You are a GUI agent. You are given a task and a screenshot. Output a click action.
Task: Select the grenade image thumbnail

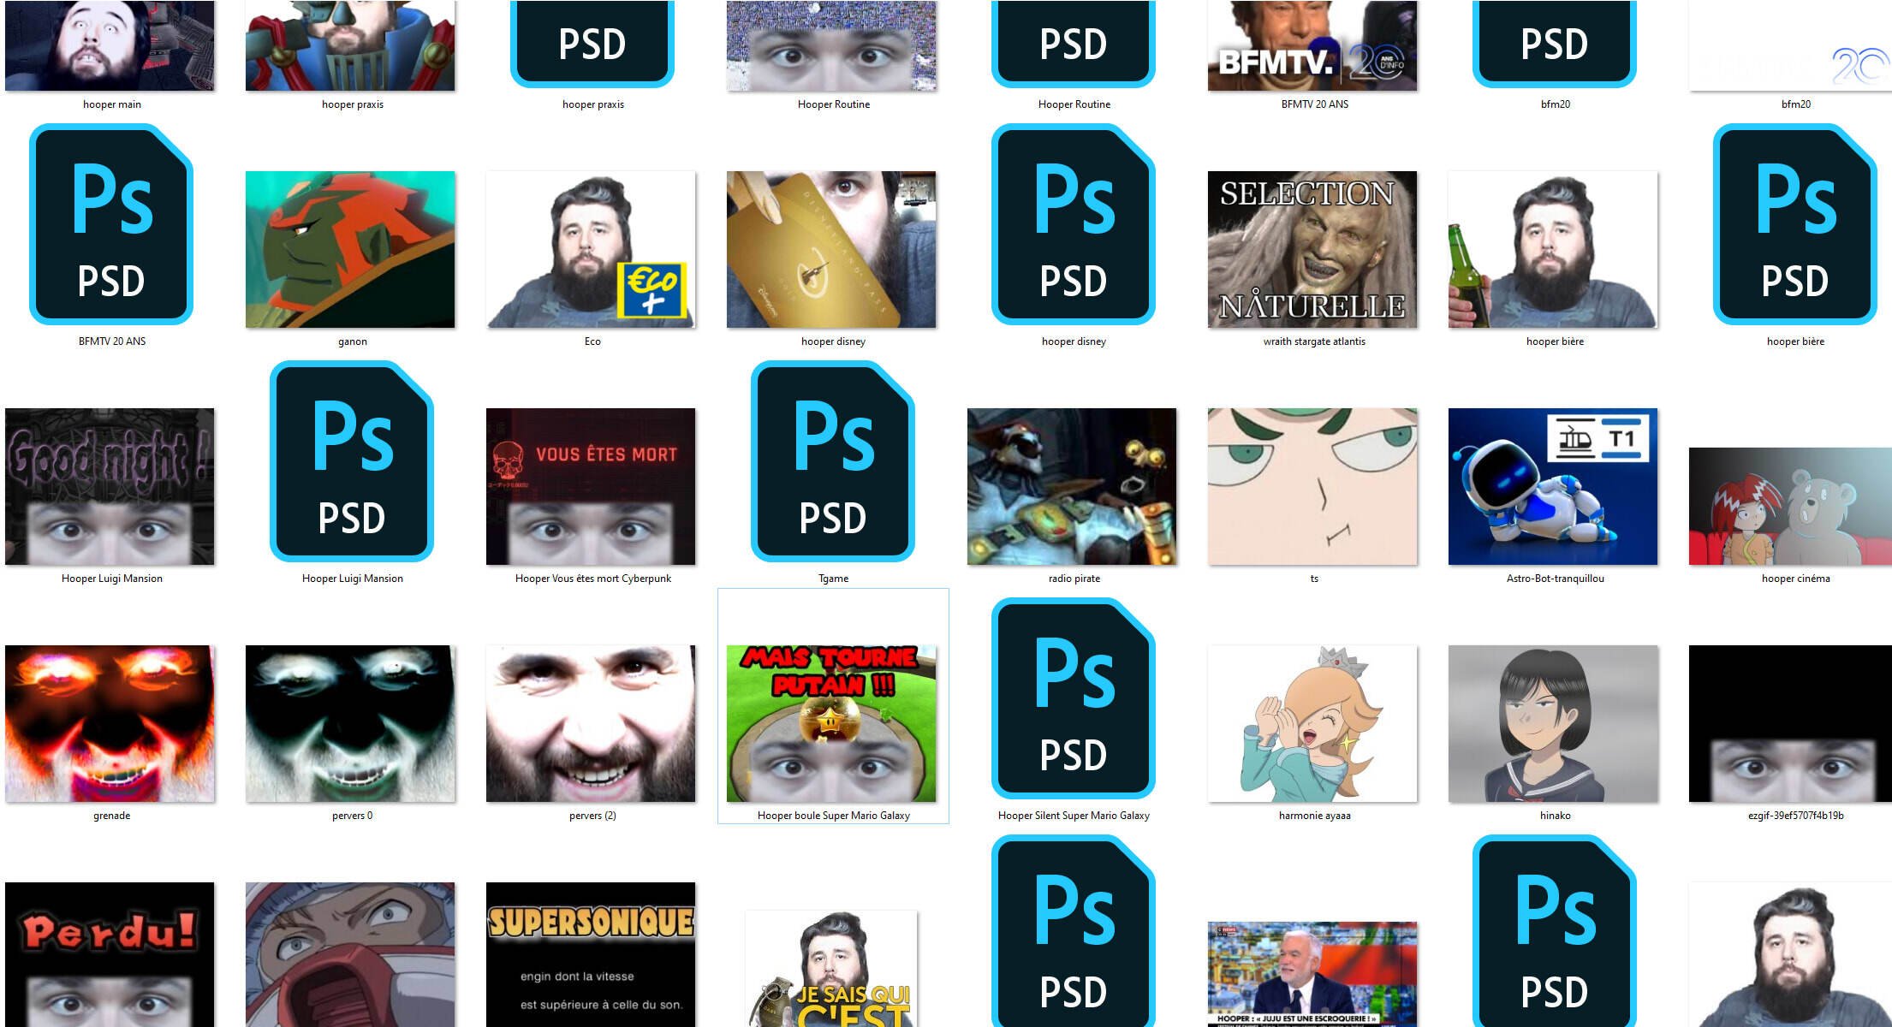click(110, 723)
